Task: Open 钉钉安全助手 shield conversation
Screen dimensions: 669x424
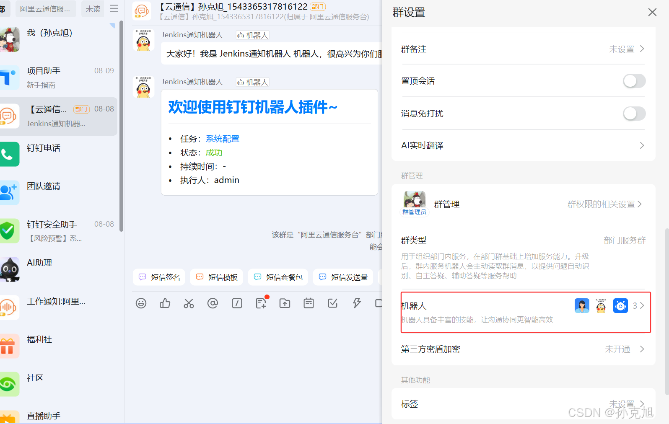Action: point(59,231)
